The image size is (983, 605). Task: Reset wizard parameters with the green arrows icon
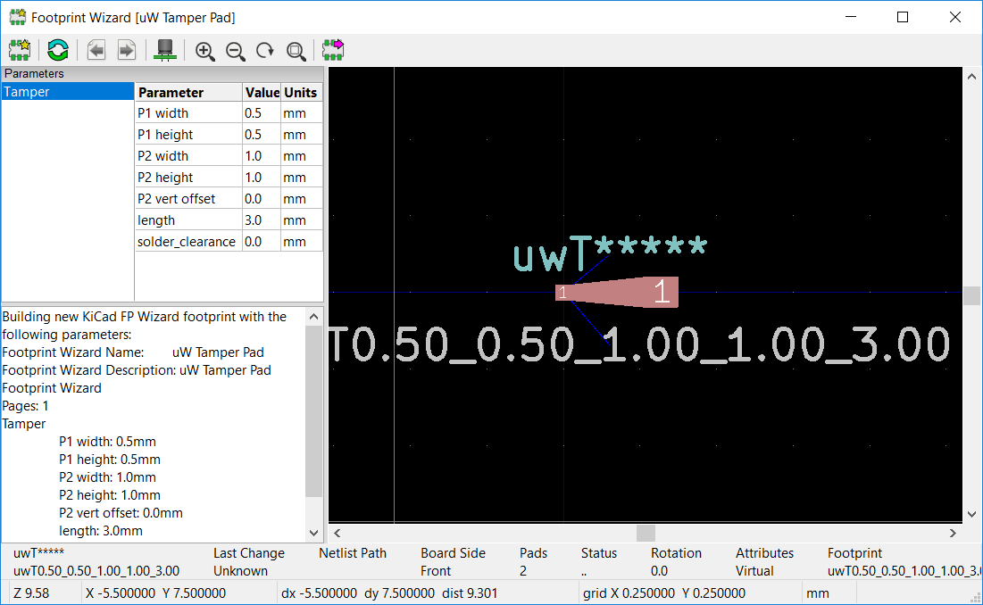(x=58, y=51)
